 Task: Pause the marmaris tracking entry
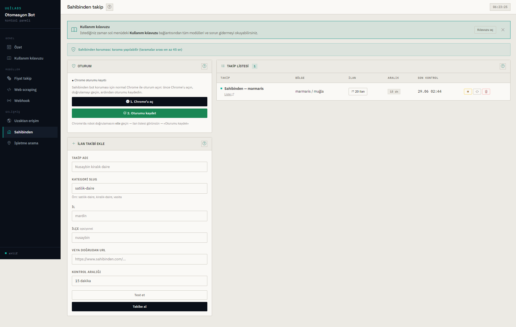[x=468, y=92]
